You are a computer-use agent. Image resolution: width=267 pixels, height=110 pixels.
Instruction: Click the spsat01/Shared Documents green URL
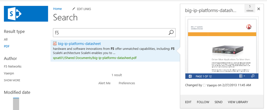pyautogui.click(x=95, y=58)
